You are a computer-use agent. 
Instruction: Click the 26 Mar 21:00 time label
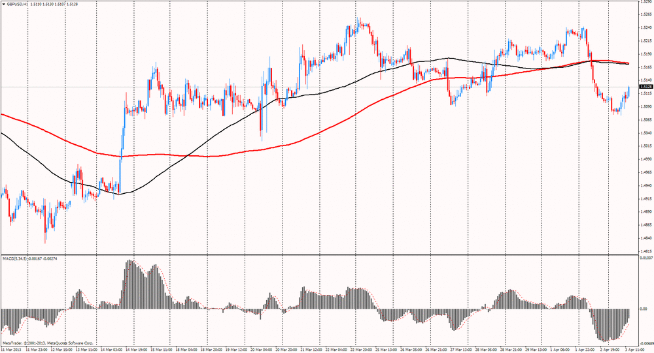pos(436,350)
